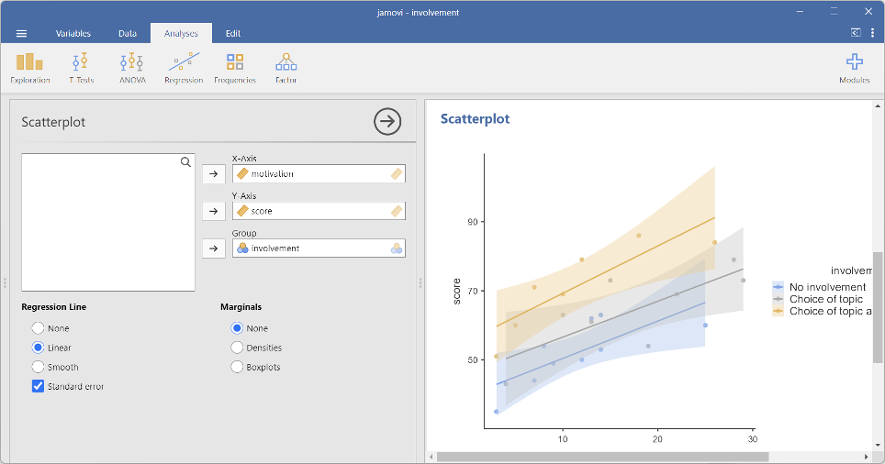Open the hamburger main menu
This screenshot has height=464, width=885.
22,34
